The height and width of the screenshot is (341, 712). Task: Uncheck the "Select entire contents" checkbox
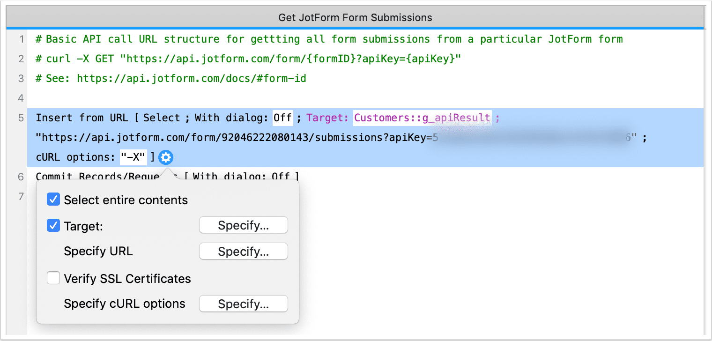53,199
